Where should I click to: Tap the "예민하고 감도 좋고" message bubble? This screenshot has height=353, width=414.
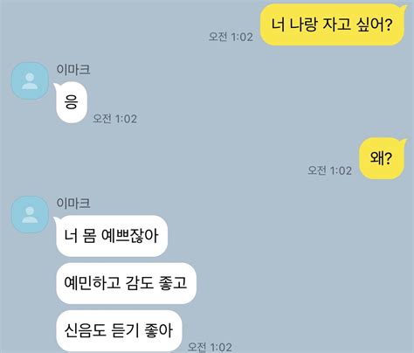point(126,283)
